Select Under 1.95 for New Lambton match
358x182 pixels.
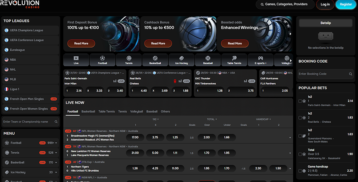coord(227,153)
